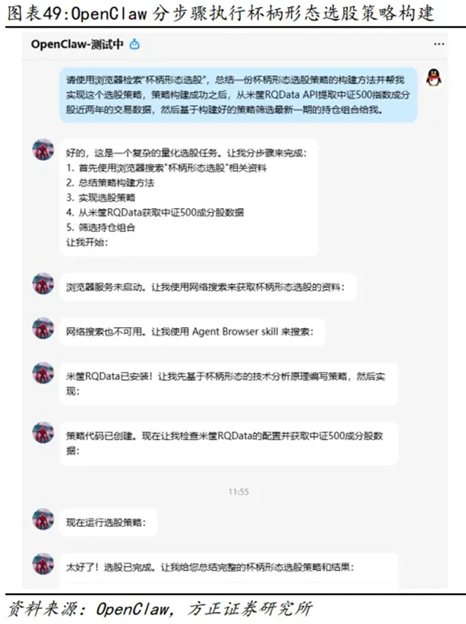466x624 pixels.
Task: Click bot avatar beside stock selection complete message
Action: point(43,563)
